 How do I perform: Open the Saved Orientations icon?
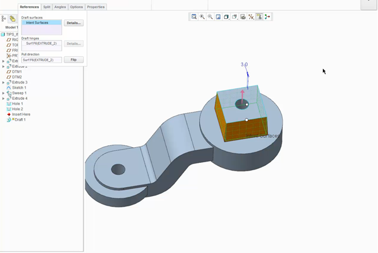234,16
